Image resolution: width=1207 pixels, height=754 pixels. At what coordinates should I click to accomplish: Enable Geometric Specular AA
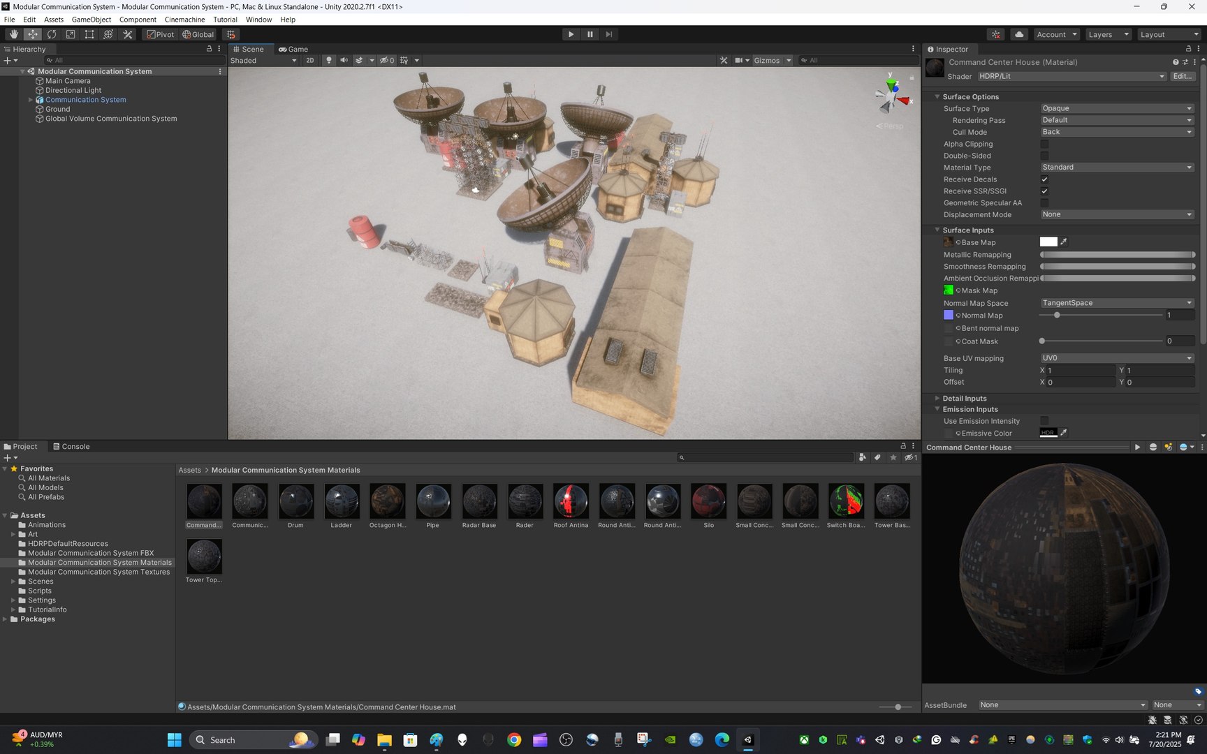click(1044, 203)
